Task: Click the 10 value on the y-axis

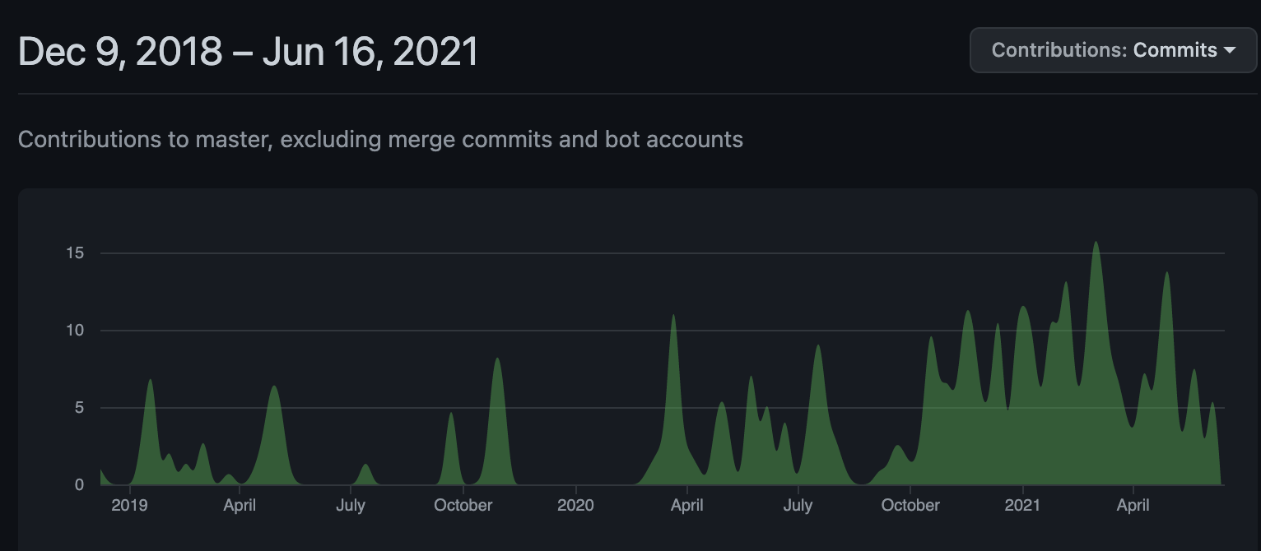Action: click(x=76, y=331)
